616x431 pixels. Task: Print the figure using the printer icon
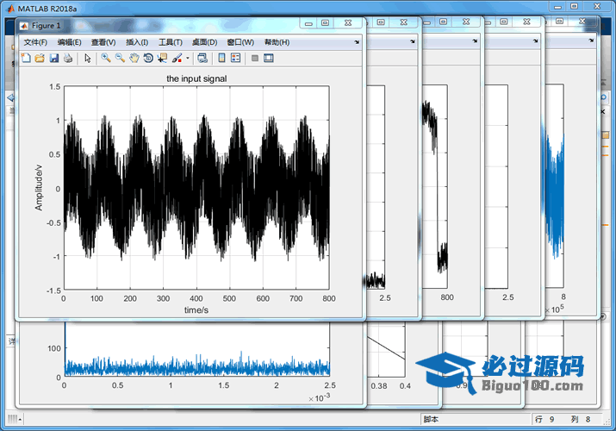coord(68,58)
